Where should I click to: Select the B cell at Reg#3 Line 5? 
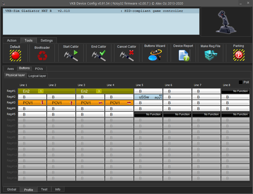click(148, 103)
